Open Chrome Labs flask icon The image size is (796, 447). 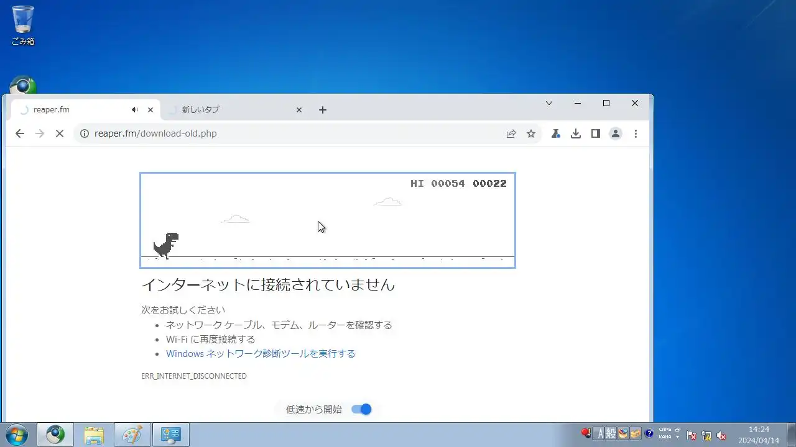(556, 133)
